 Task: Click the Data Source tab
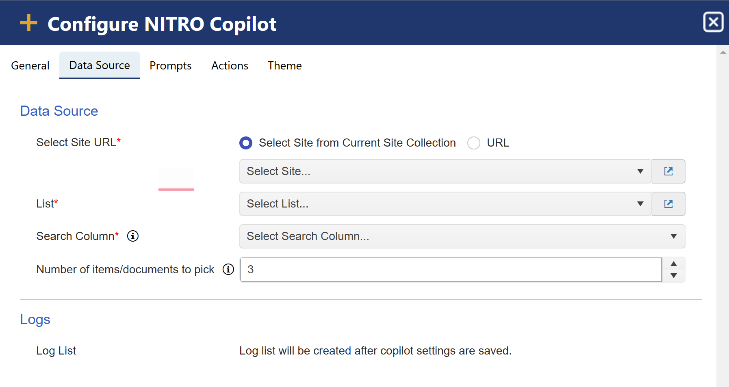[100, 65]
